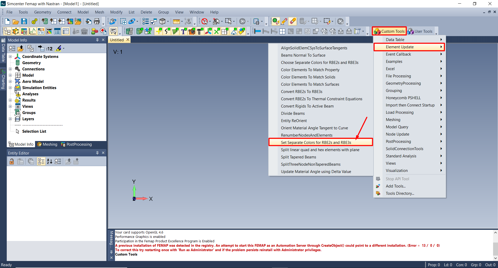Click the Charting graph pane icon
This screenshot has height=268, width=498.
[32, 31]
